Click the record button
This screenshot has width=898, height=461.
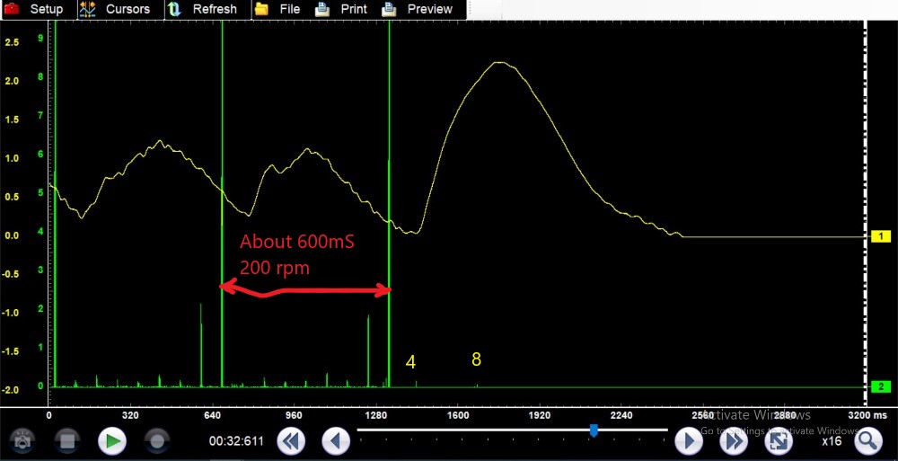point(157,441)
